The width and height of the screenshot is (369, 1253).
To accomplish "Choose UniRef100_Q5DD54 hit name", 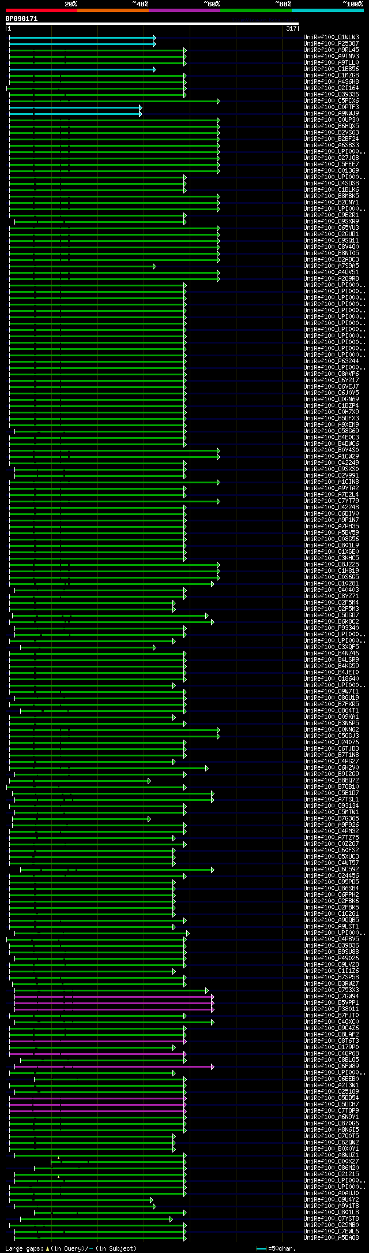I will point(331,1098).
